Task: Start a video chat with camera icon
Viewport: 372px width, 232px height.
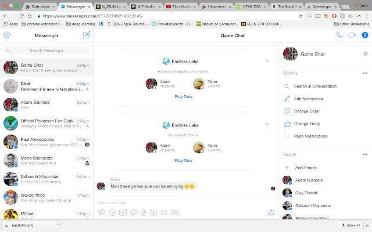Action: (x=352, y=35)
